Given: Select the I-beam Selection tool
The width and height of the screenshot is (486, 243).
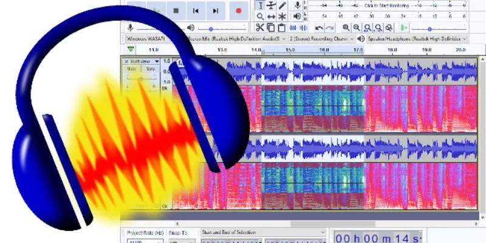Looking at the screenshot, I should 261,5.
